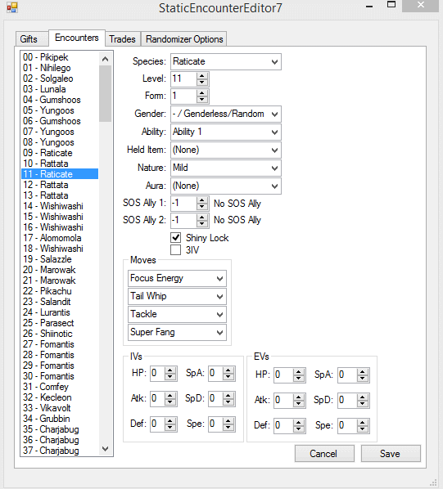Select '34 - Grubbin' entry
The height and width of the screenshot is (489, 443).
click(x=60, y=419)
